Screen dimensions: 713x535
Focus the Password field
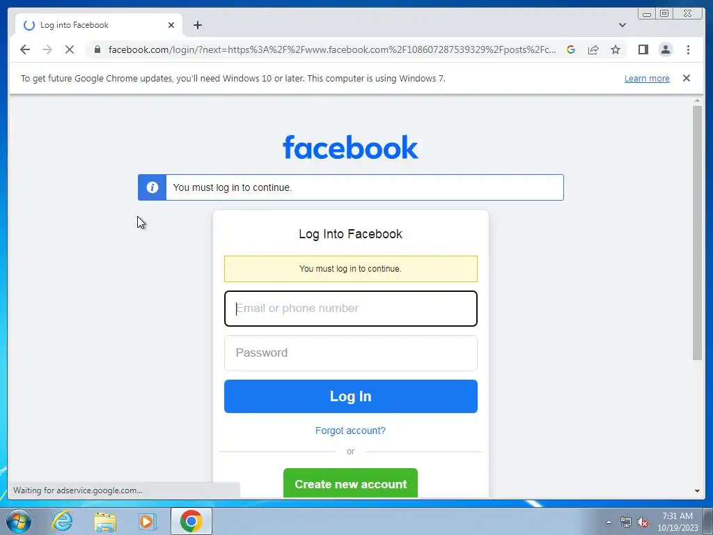point(351,353)
